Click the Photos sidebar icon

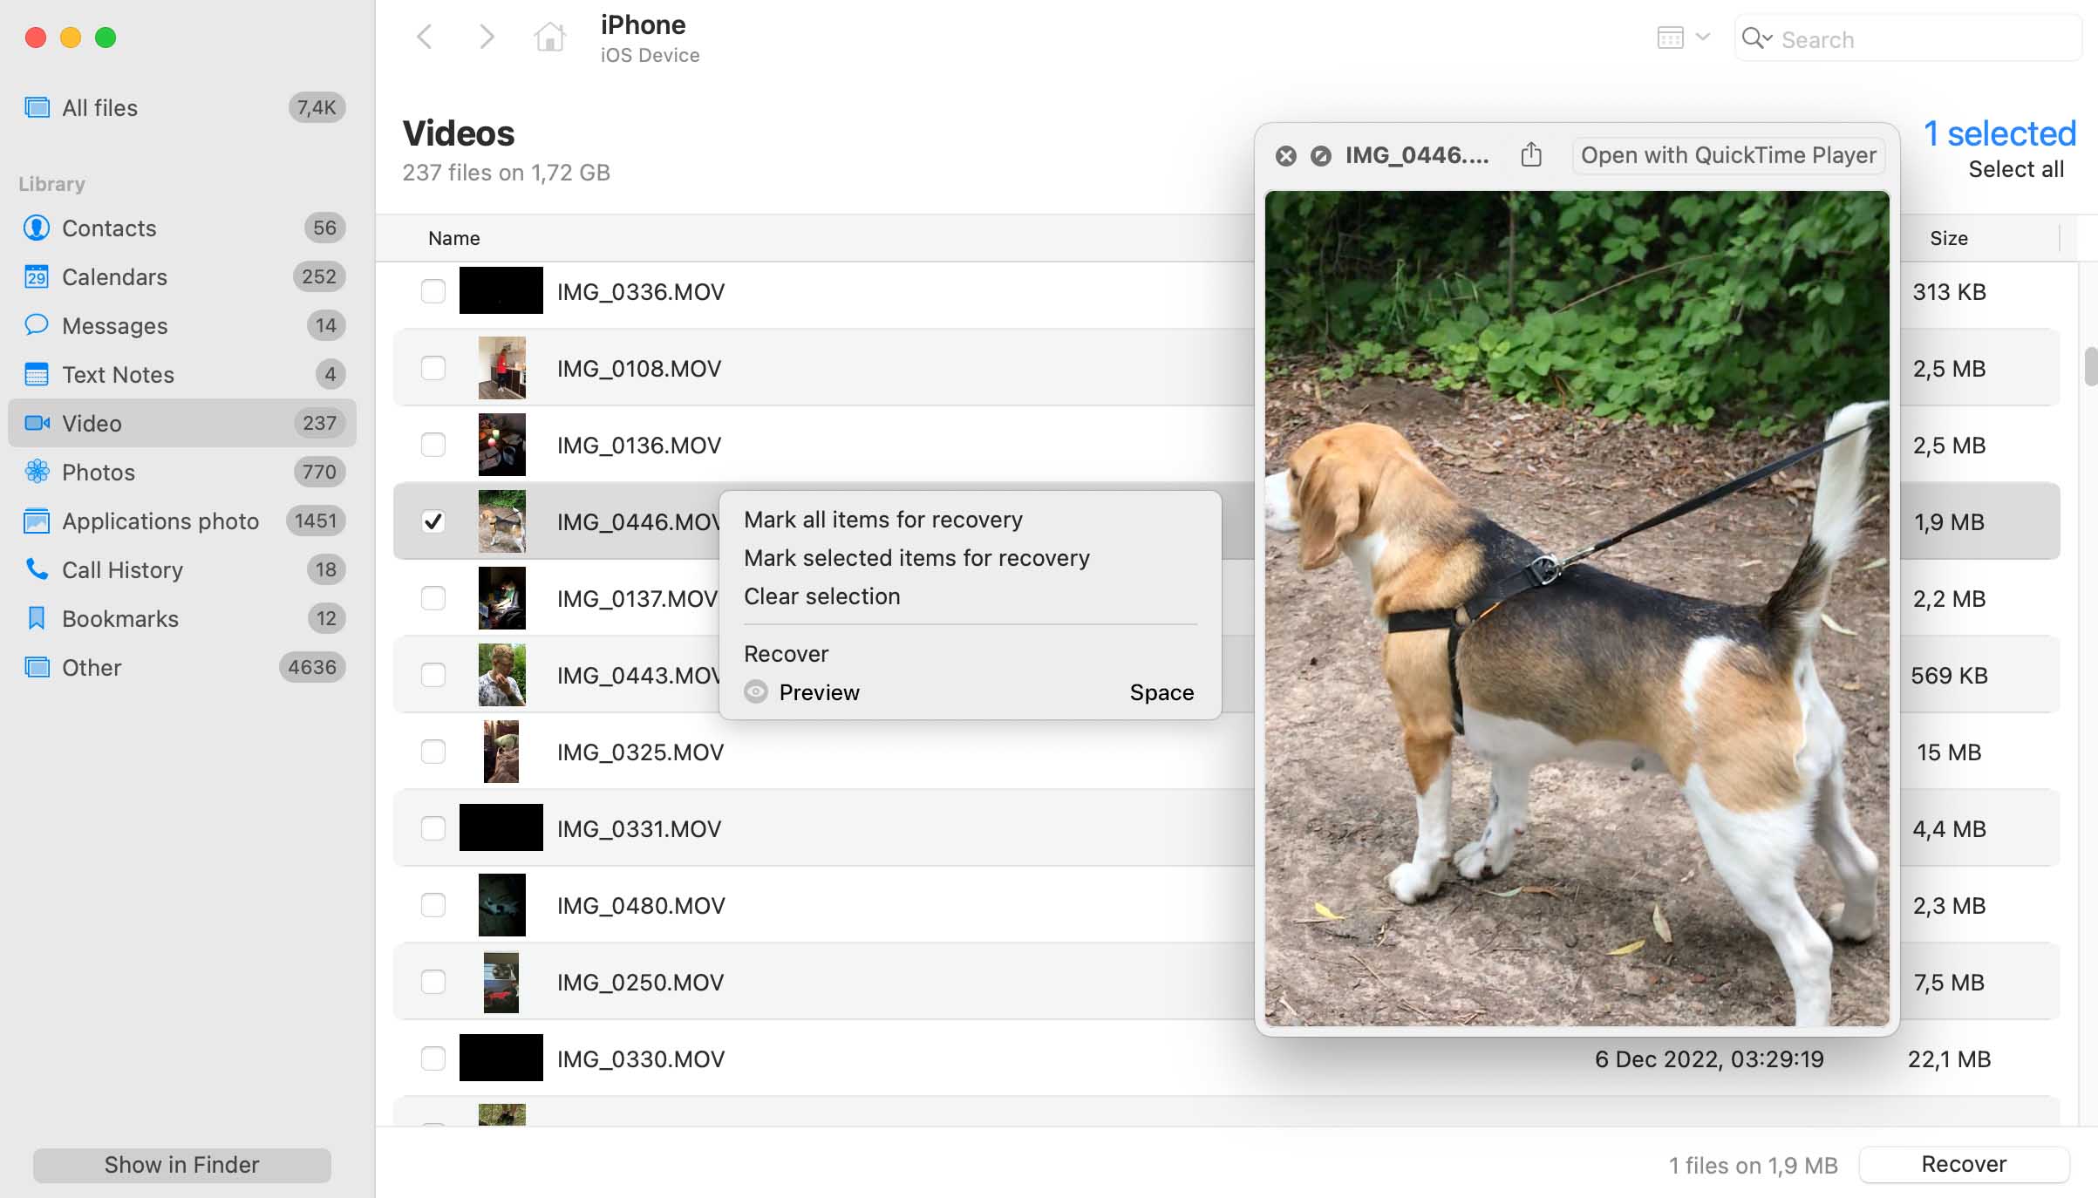point(36,472)
